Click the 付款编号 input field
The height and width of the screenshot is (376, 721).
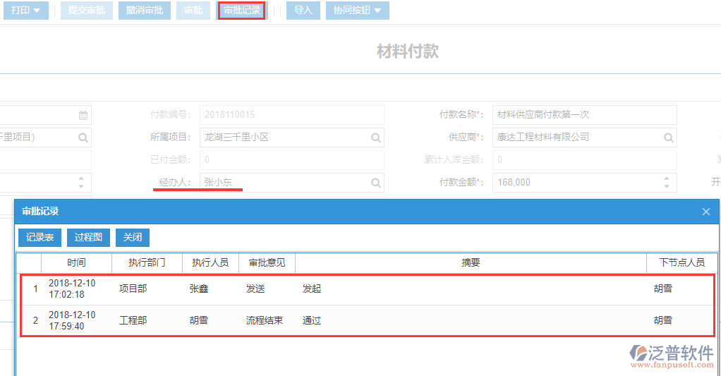292,115
